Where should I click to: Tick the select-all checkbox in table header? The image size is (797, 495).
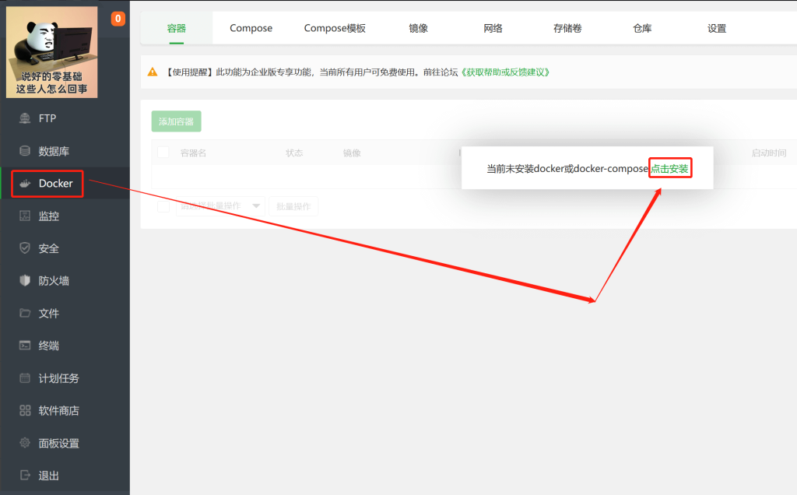163,153
